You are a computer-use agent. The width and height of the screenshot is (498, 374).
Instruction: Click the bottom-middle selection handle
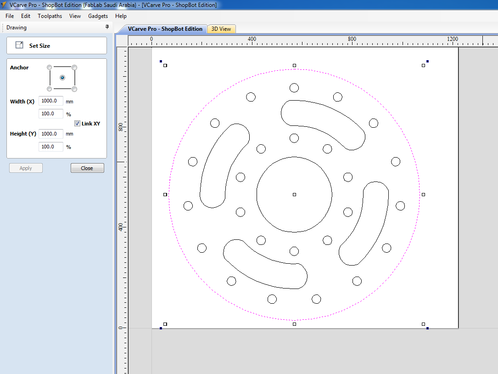coord(294,324)
